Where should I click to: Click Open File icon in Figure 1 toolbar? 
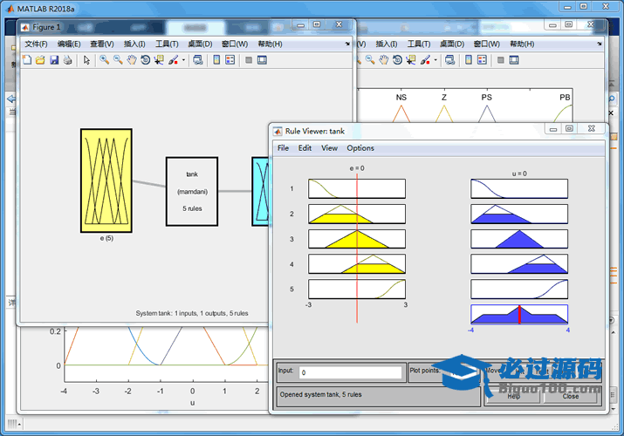40,60
